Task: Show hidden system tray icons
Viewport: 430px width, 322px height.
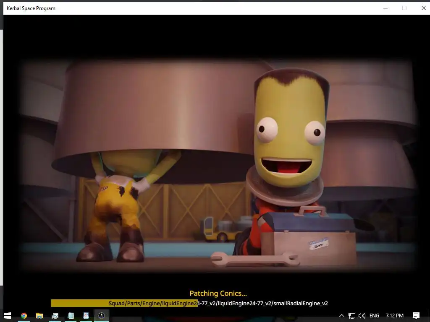Action: click(342, 316)
